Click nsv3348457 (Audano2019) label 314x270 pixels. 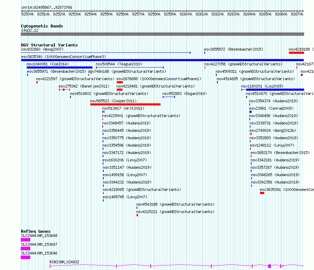(126, 123)
